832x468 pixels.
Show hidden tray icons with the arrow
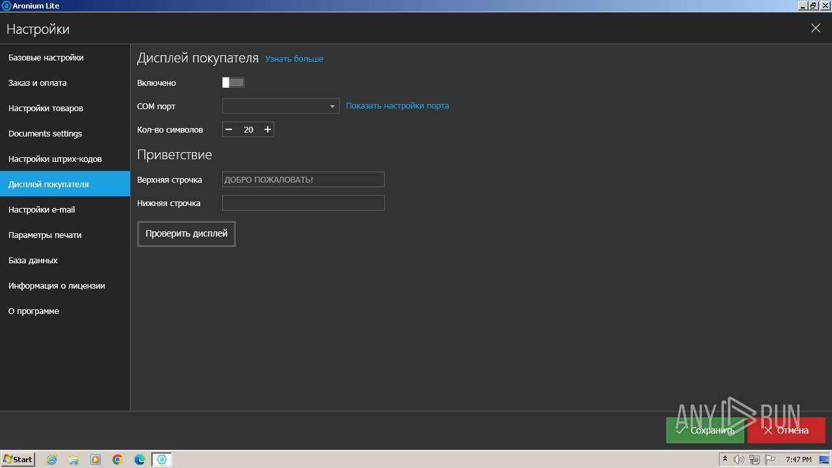click(x=725, y=460)
